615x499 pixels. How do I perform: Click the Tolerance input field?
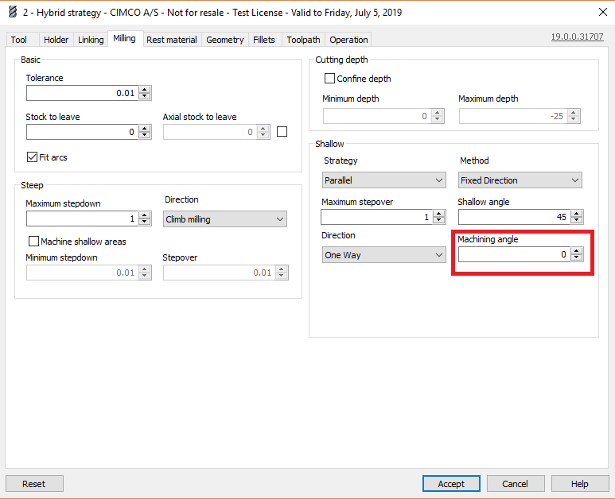pyautogui.click(x=82, y=93)
